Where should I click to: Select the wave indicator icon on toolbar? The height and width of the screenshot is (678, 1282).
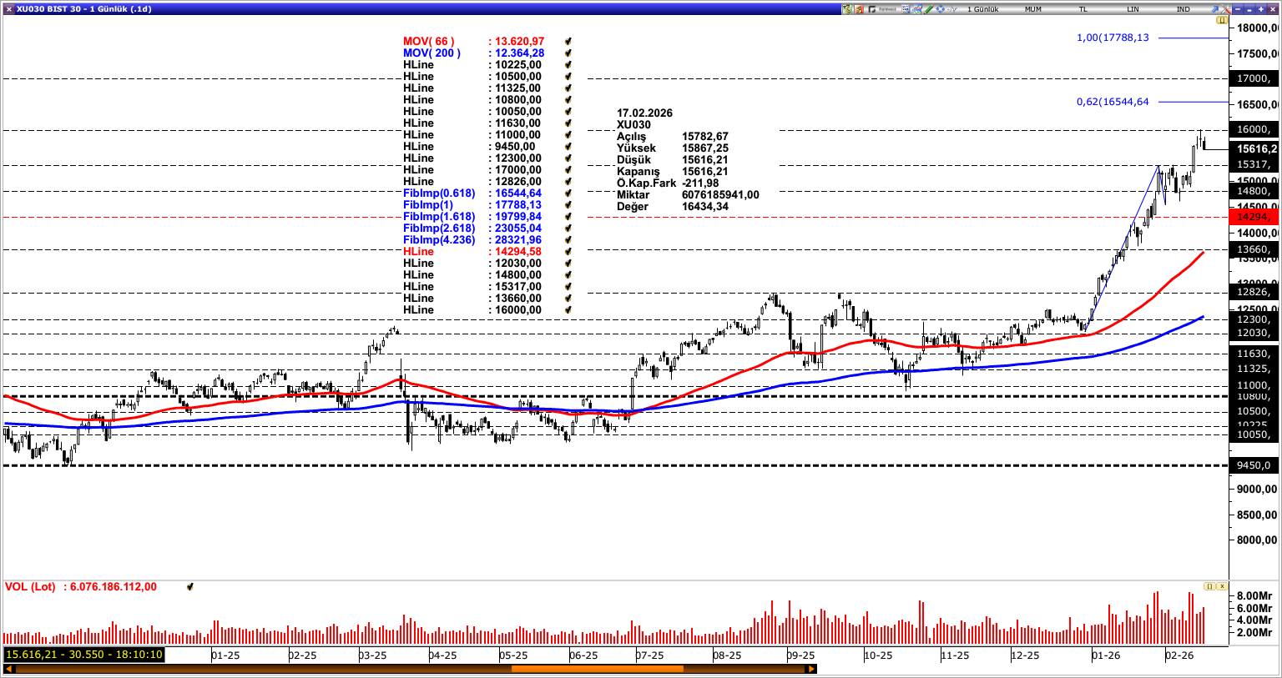click(950, 9)
